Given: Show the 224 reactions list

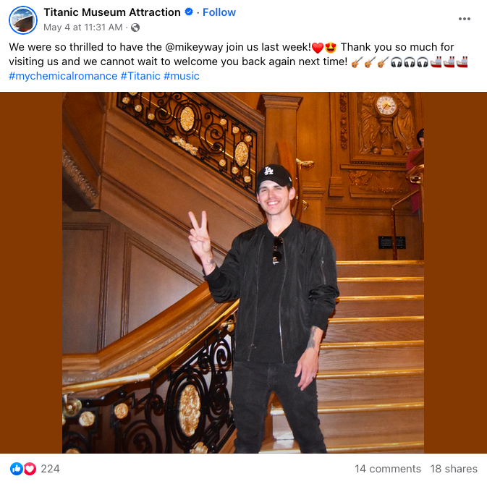Looking at the screenshot, I should click(x=50, y=469).
